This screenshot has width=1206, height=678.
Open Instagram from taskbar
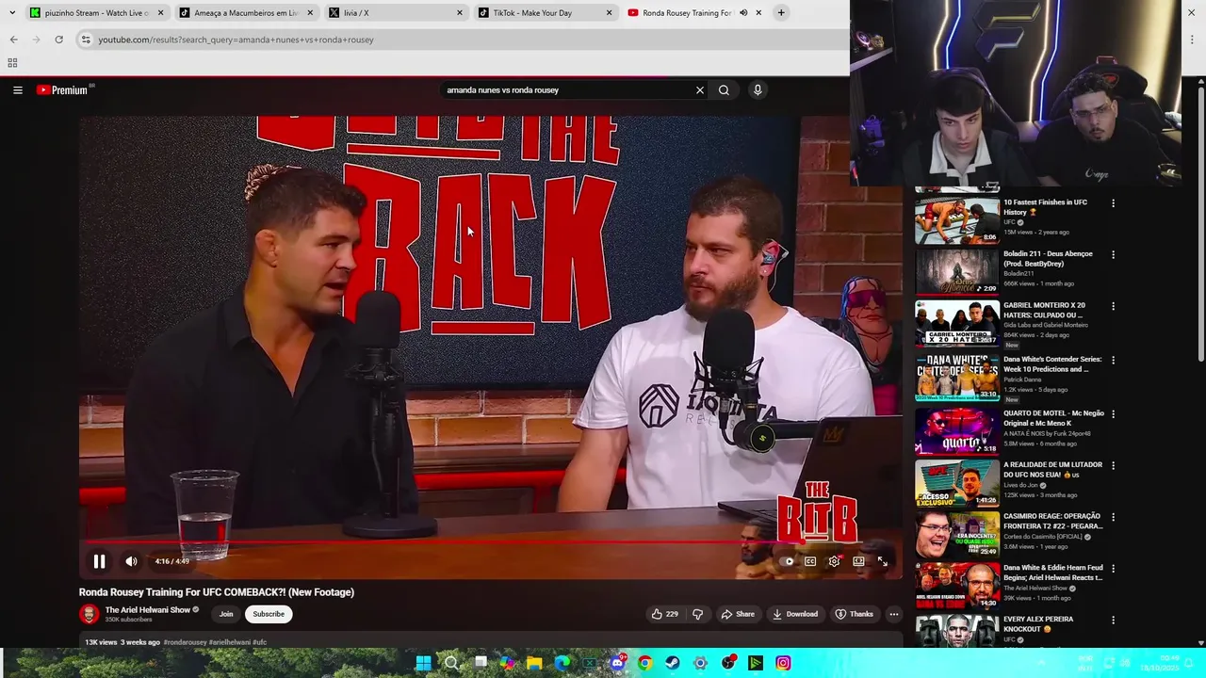pyautogui.click(x=783, y=663)
